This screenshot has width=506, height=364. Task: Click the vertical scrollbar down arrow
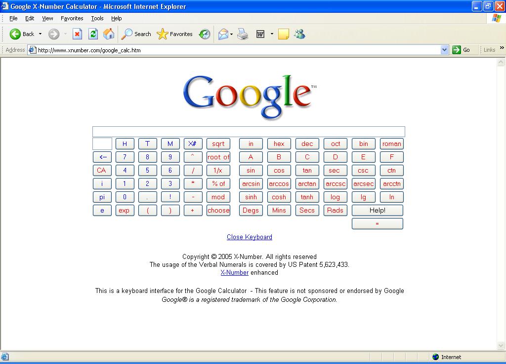(501, 346)
